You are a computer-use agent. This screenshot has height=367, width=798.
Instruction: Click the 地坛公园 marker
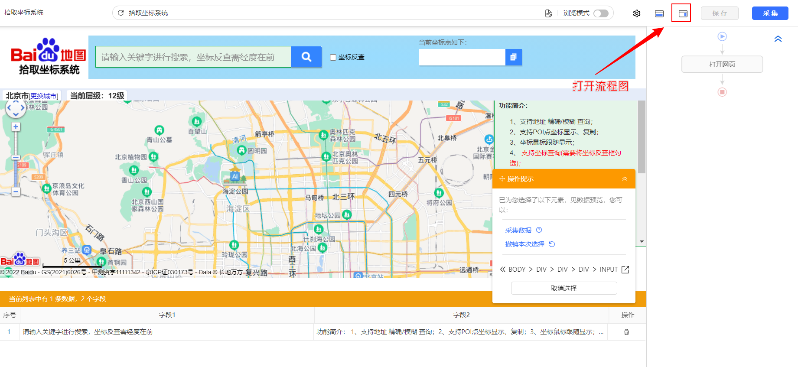pyautogui.click(x=347, y=214)
